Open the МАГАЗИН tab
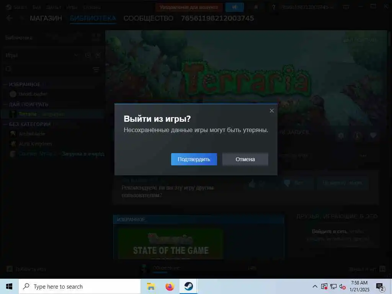This screenshot has width=392, height=294. 46,18
